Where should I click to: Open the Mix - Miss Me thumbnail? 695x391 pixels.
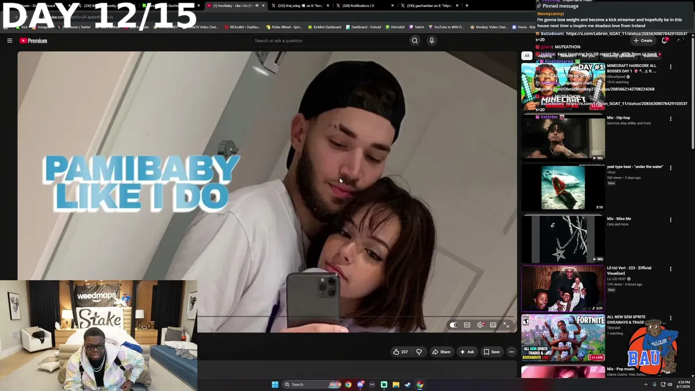pos(563,239)
